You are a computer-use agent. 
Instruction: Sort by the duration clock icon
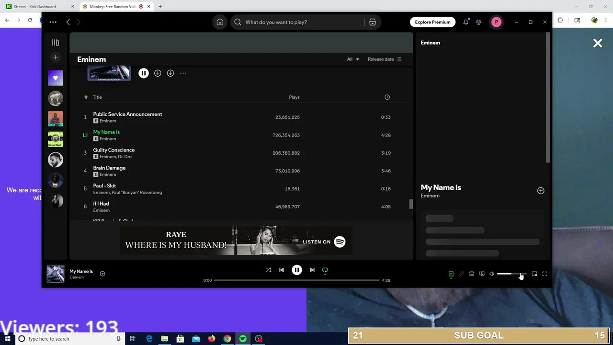point(387,97)
